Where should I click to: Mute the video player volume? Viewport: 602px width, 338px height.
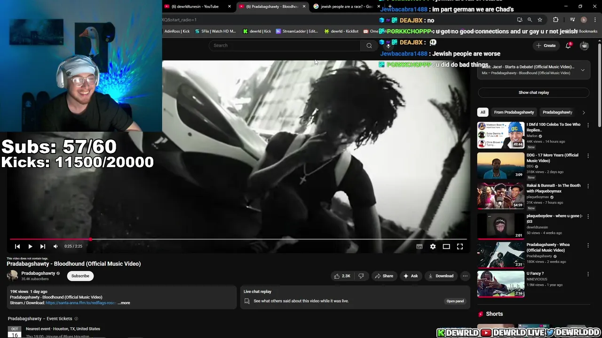[x=55, y=246]
